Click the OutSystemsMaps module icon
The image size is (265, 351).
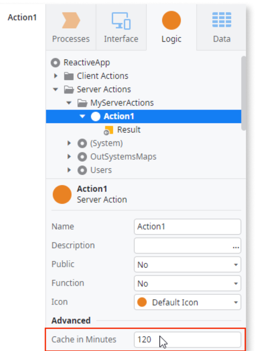[82, 157]
